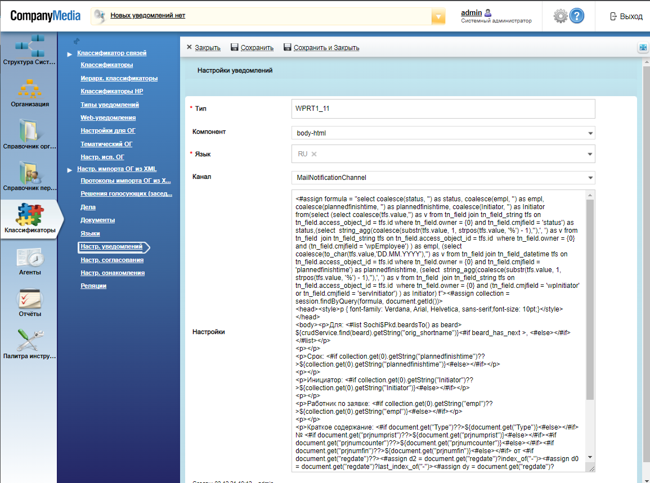
Task: Open help question mark icon
Action: 577,16
